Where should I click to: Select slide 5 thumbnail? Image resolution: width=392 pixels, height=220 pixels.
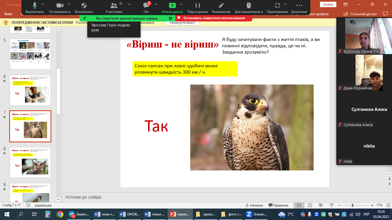[x=30, y=54]
